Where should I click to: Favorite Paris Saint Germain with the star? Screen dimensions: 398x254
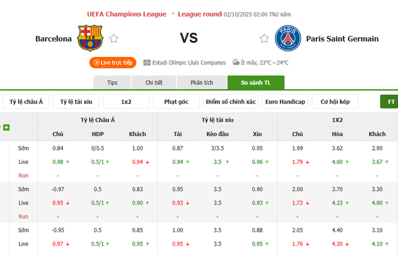[264, 39]
